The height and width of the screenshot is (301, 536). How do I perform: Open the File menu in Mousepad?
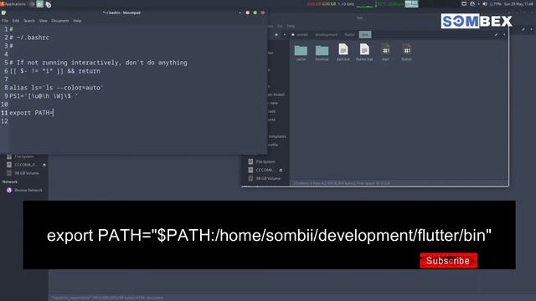(x=5, y=21)
